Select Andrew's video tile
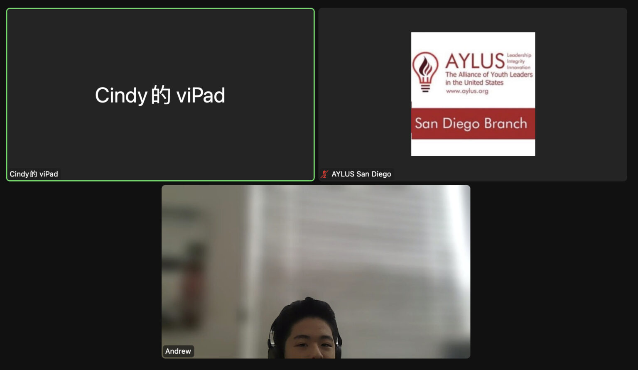The width and height of the screenshot is (638, 370). (316, 272)
